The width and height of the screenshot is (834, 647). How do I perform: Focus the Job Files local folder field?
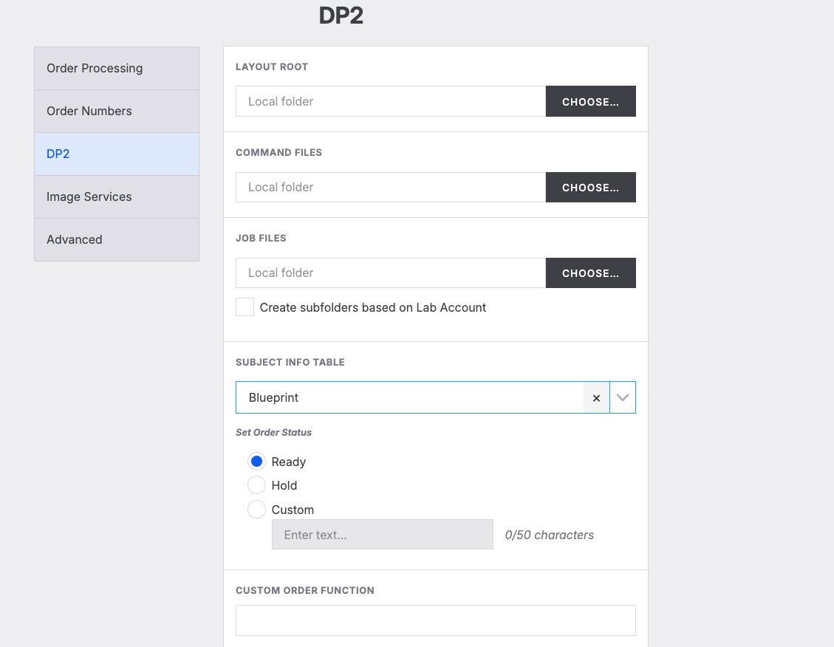(391, 273)
